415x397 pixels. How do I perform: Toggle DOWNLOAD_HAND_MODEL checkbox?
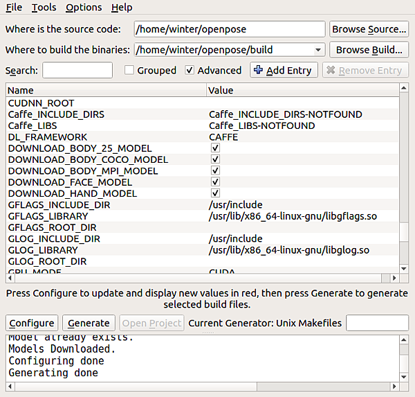click(x=215, y=193)
